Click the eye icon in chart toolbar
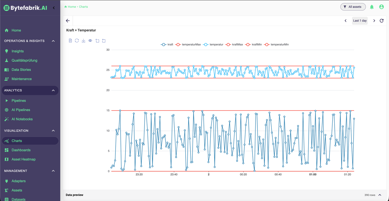 tap(90, 41)
